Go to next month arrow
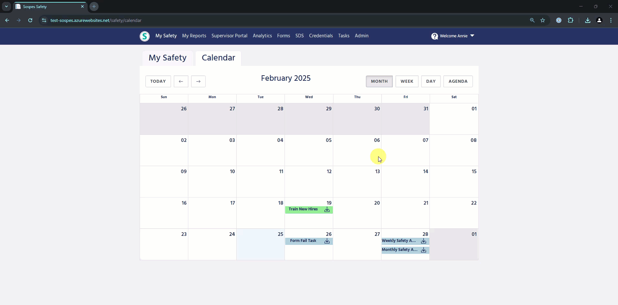The width and height of the screenshot is (618, 305). [x=198, y=81]
